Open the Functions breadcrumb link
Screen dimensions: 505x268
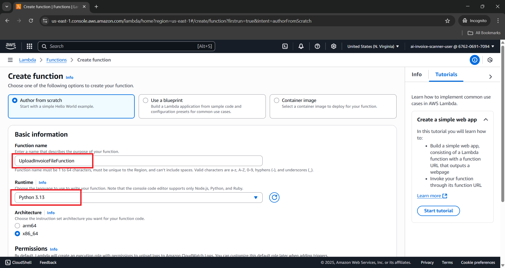pyautogui.click(x=56, y=60)
